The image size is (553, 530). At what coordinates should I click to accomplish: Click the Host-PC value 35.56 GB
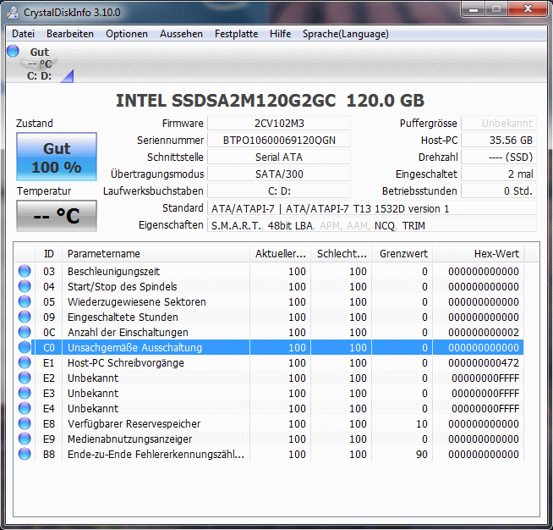[499, 141]
